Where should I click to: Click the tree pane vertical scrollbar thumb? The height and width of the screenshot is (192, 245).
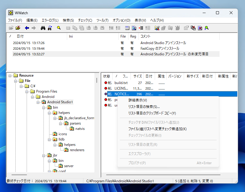click(x=97, y=80)
